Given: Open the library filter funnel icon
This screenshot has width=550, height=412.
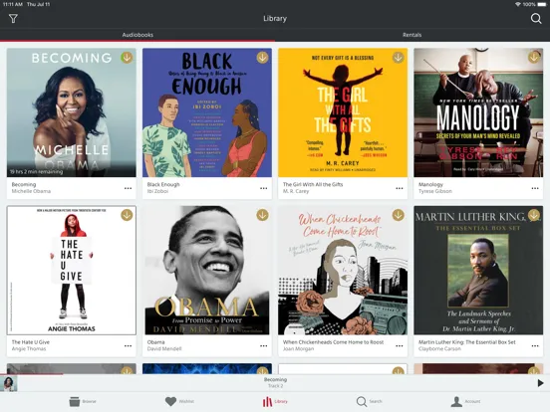Looking at the screenshot, I should [13, 18].
